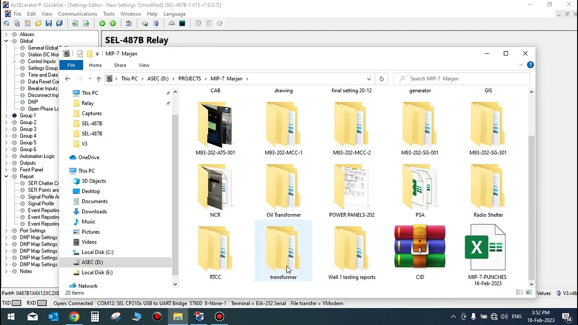Click the Save As toolbar icon
578x325 pixels.
coord(59,23)
